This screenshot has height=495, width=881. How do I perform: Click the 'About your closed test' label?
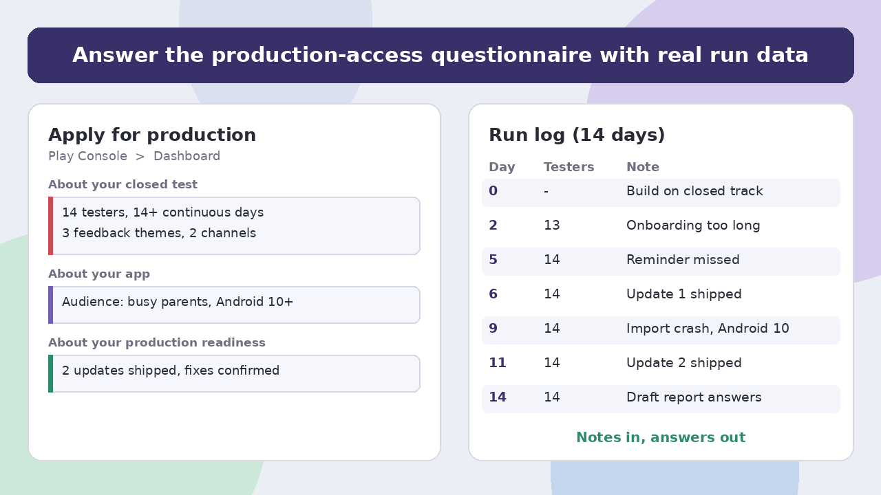(x=123, y=184)
